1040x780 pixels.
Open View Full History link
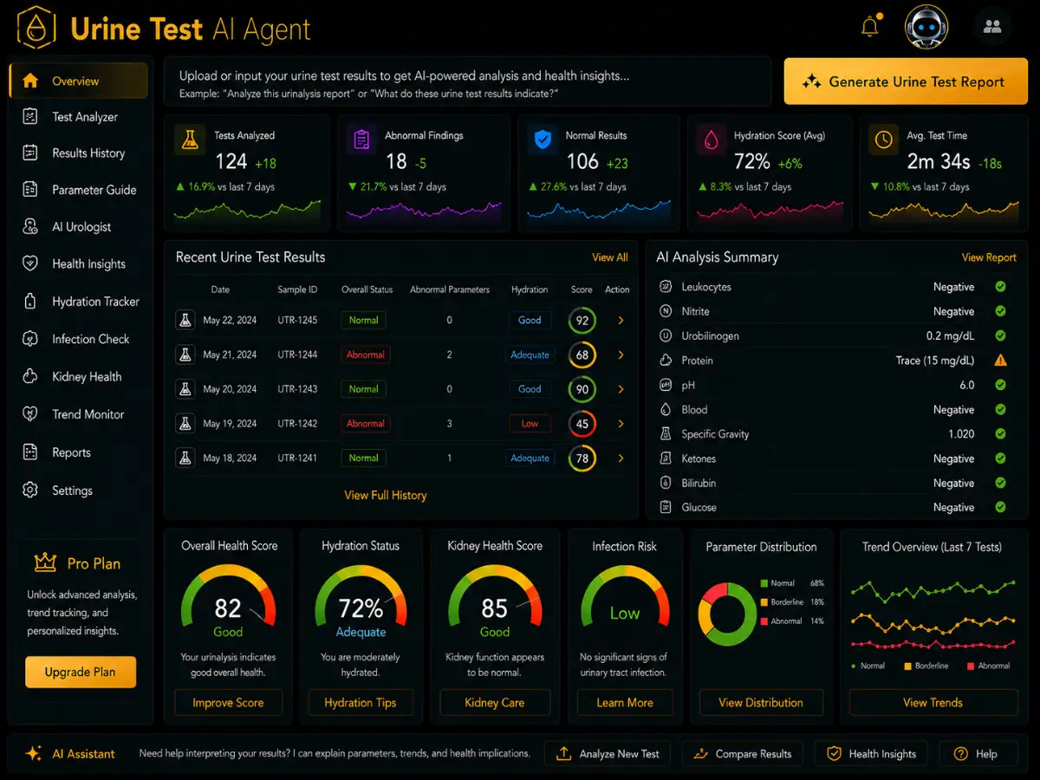pos(386,495)
